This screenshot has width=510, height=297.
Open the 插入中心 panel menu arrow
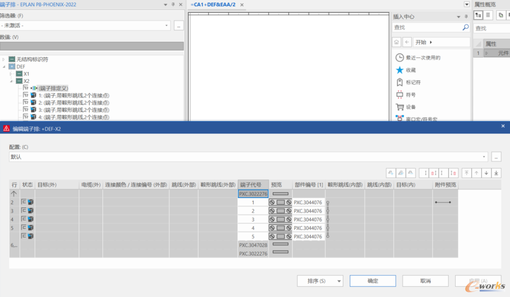click(x=459, y=16)
